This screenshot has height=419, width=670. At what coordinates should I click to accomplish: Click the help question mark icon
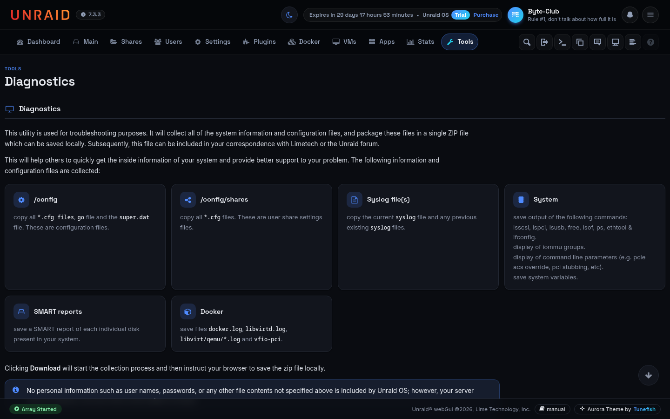coord(650,42)
